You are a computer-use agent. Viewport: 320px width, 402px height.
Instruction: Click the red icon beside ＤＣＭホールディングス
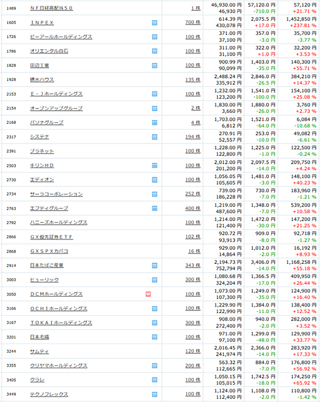(148, 294)
